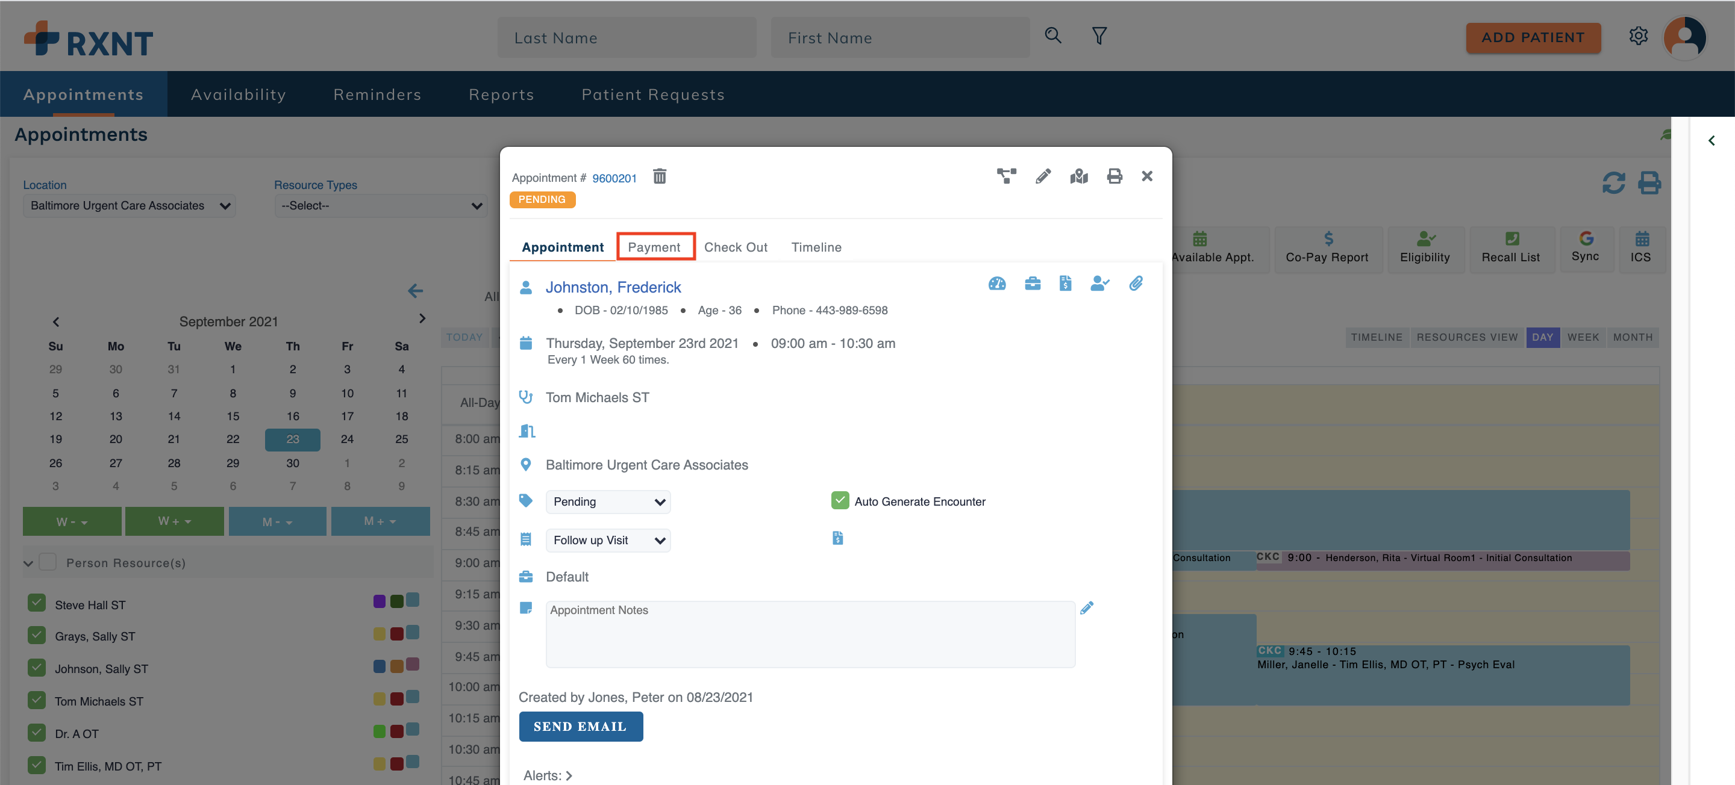Click Johnson, Sally ST orange color swatch
The height and width of the screenshot is (785, 1735).
pos(396,666)
